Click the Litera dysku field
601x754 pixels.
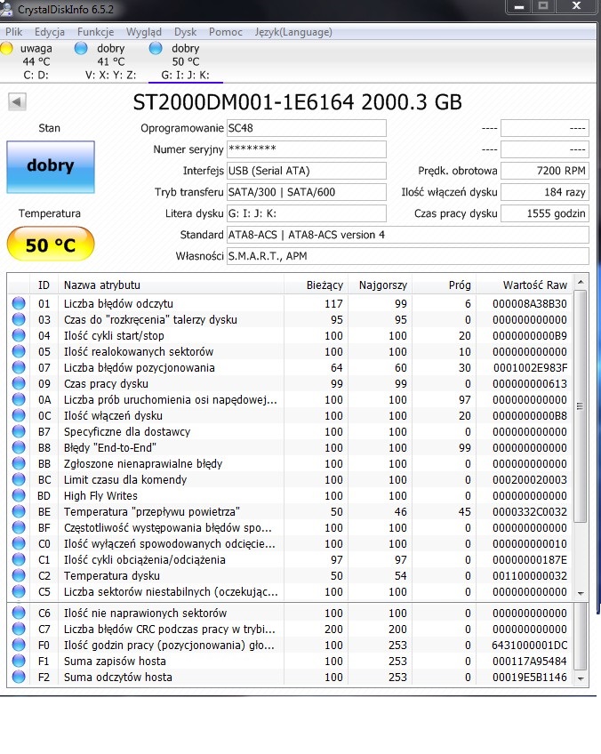click(x=306, y=213)
